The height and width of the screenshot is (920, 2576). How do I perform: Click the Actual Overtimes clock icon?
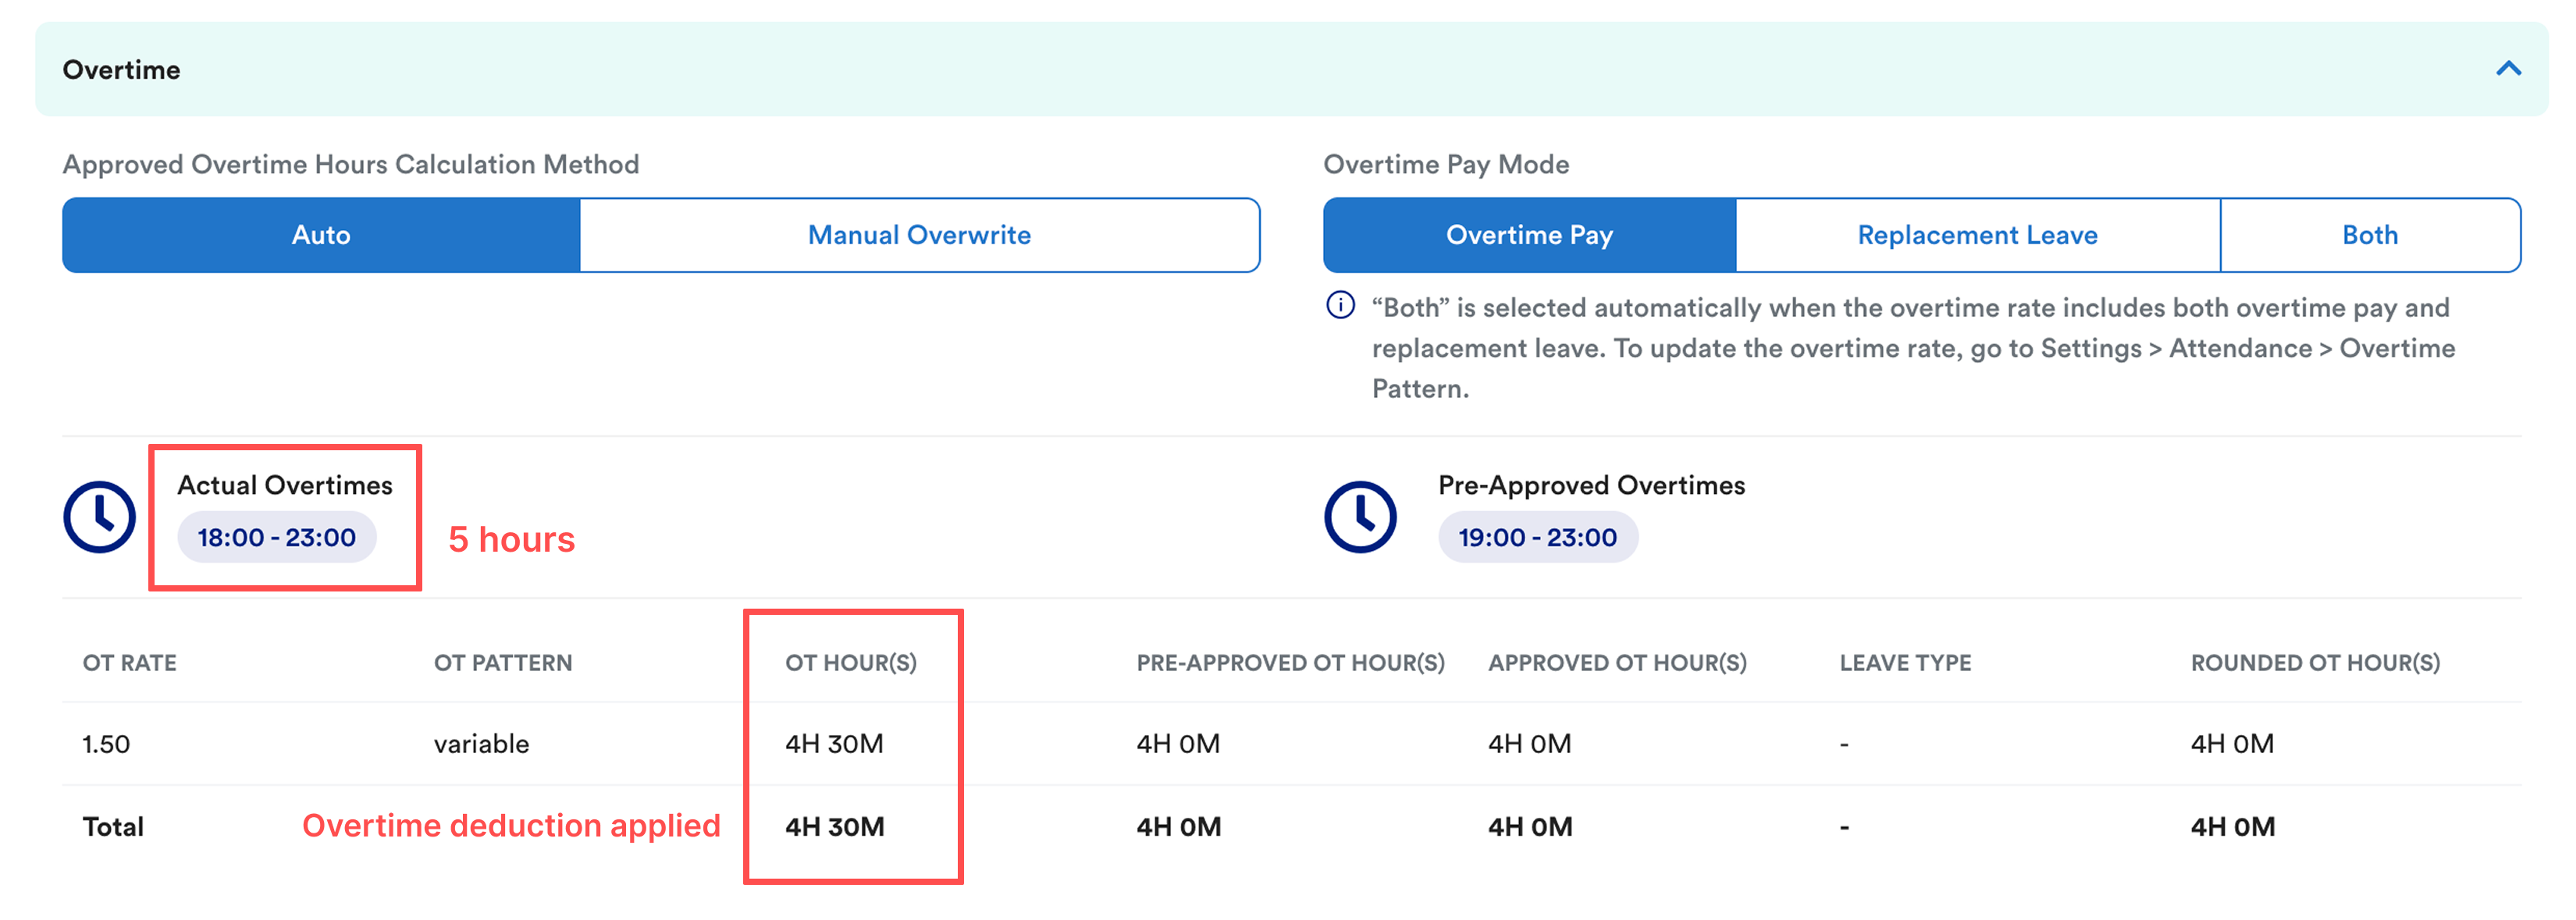(x=99, y=517)
